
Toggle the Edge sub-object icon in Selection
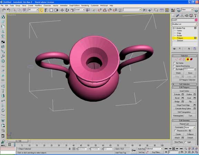click(180, 59)
